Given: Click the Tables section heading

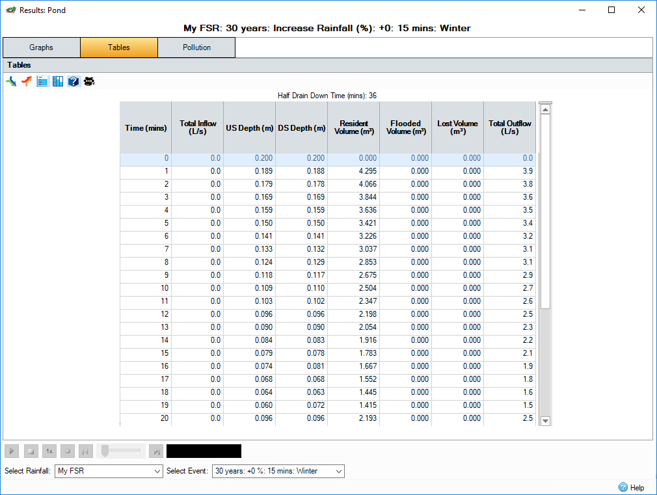Looking at the screenshot, I should click(x=19, y=65).
